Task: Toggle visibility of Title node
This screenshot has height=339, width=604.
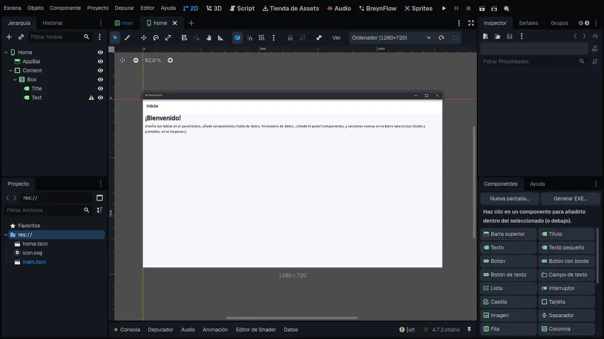Action: point(100,88)
